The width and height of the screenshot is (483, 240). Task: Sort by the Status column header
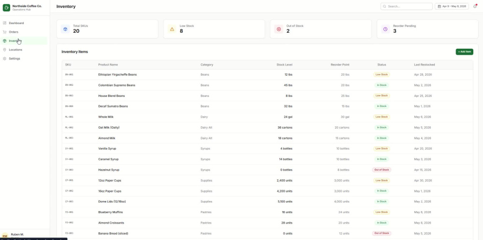click(382, 65)
